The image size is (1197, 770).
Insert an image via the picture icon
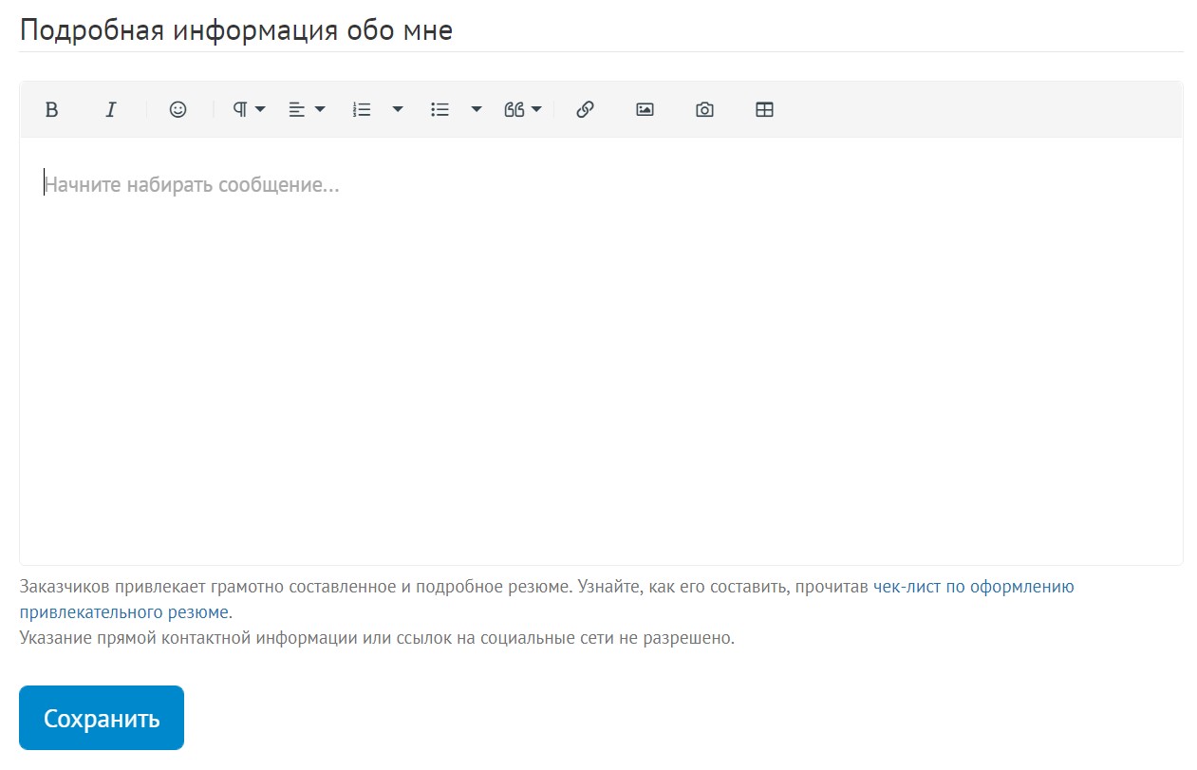click(645, 109)
